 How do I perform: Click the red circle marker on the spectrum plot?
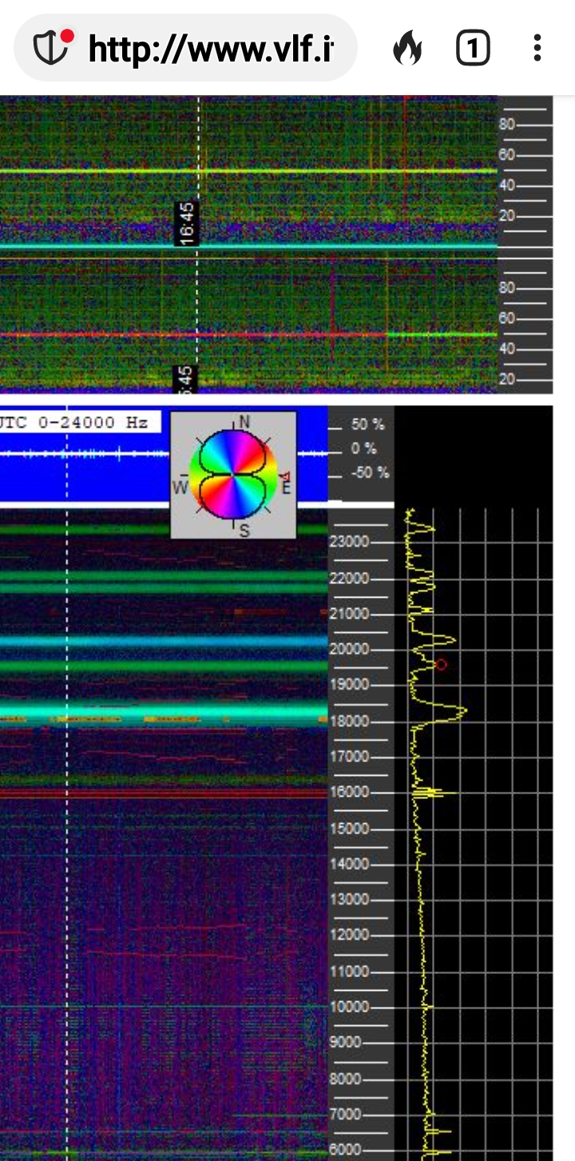click(440, 664)
